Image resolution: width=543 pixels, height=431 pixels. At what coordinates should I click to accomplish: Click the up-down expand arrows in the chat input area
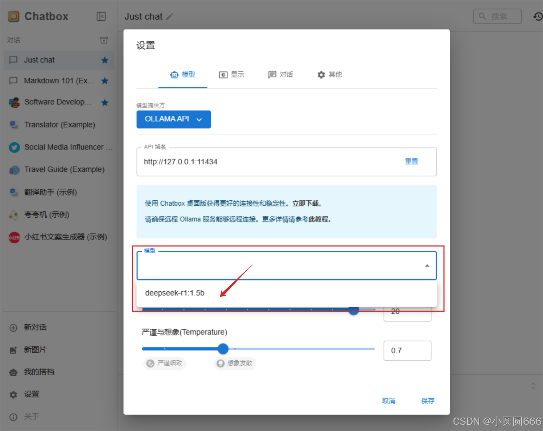(533, 386)
